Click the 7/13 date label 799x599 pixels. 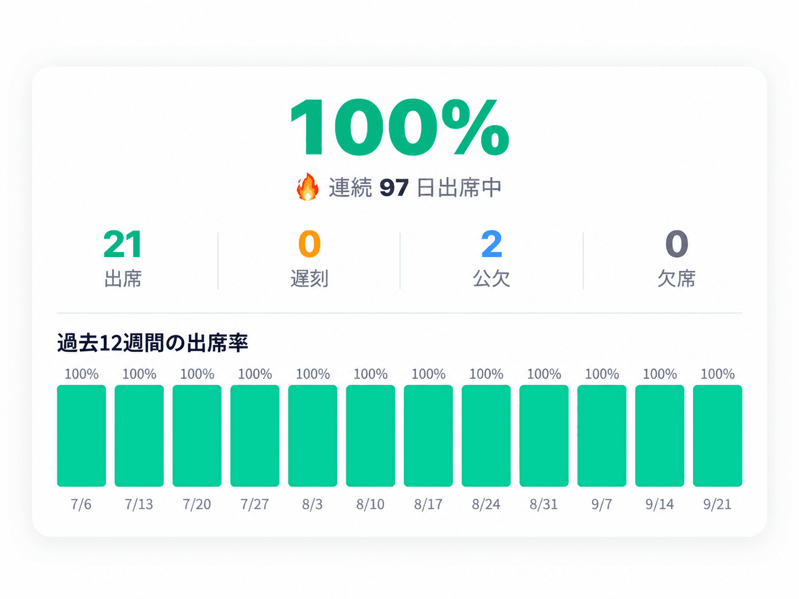point(139,504)
